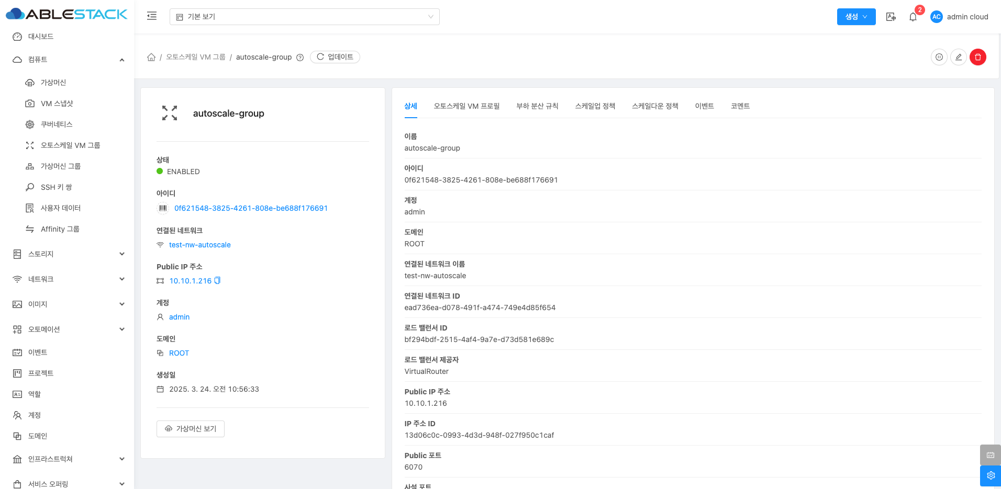This screenshot has width=1001, height=489.
Task: Click the help question mark beside autoscale-group
Action: pyautogui.click(x=300, y=58)
